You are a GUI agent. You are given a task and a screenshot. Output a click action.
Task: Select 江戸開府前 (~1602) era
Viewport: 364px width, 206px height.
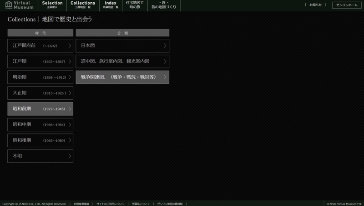point(40,46)
